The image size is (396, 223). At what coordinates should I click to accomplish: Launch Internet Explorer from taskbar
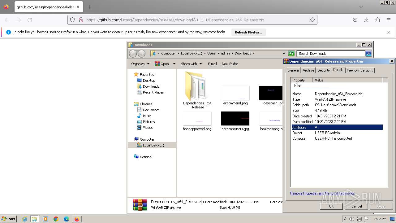pyautogui.click(x=24, y=219)
